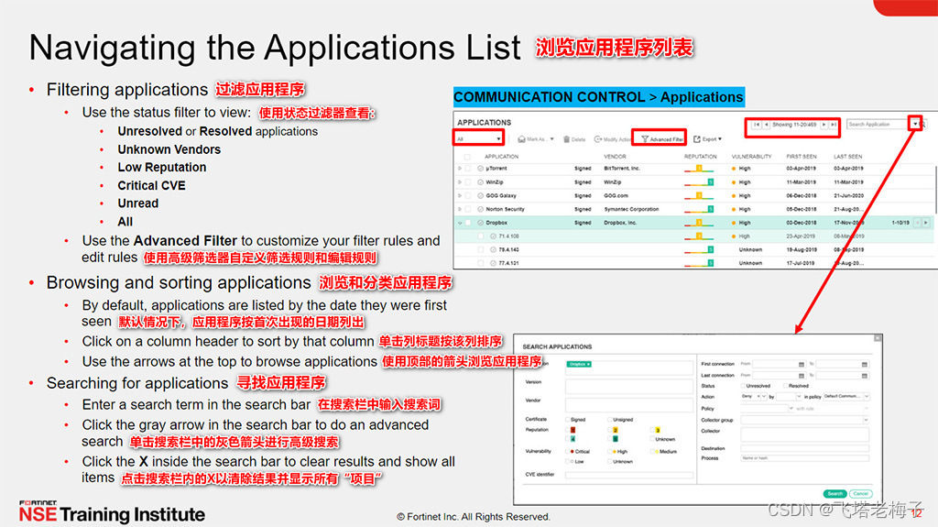Sort by APPLICATION column header
This screenshot has width=938, height=527.
[502, 157]
